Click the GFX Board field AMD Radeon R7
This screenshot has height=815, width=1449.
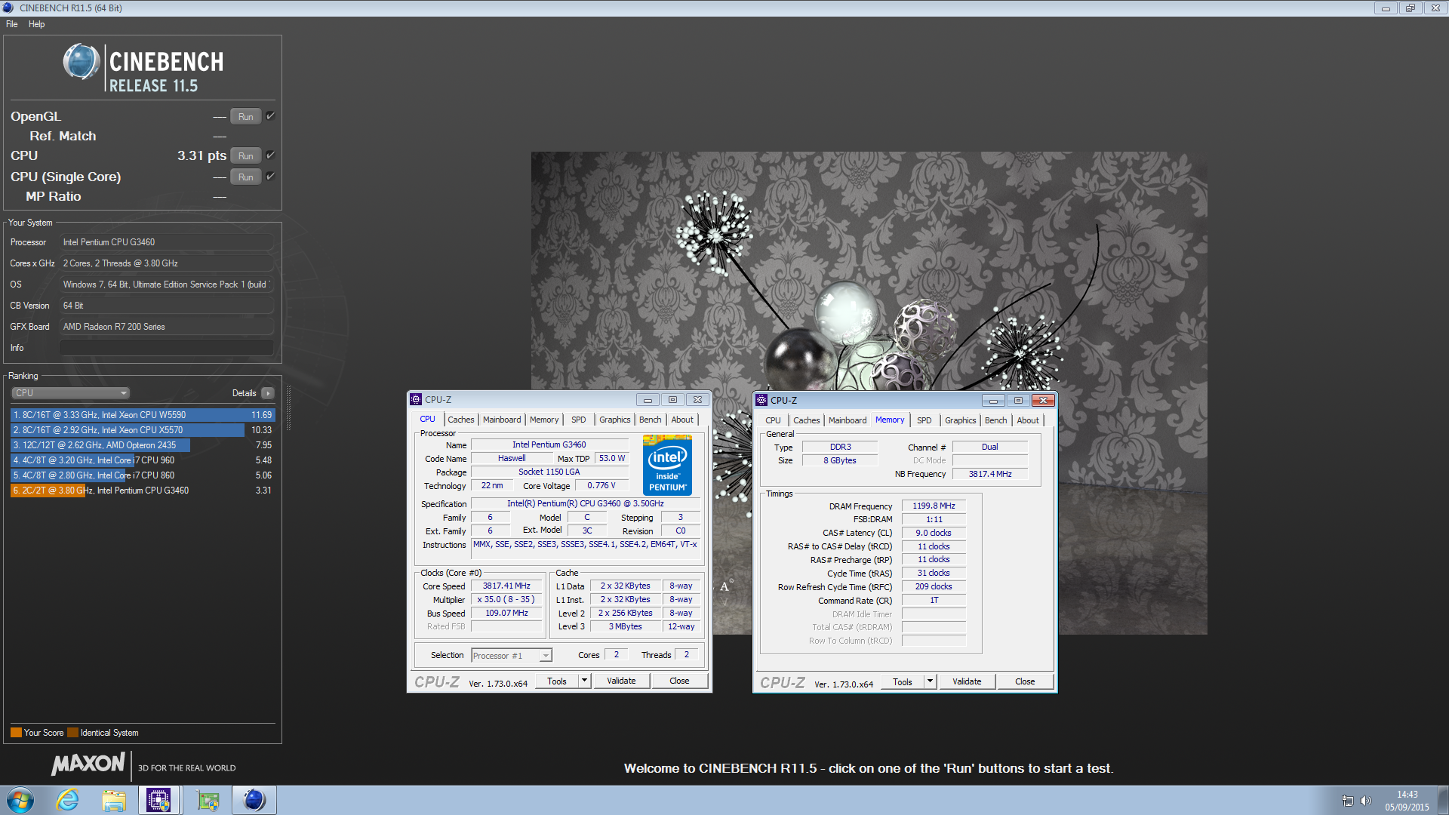pyautogui.click(x=167, y=327)
